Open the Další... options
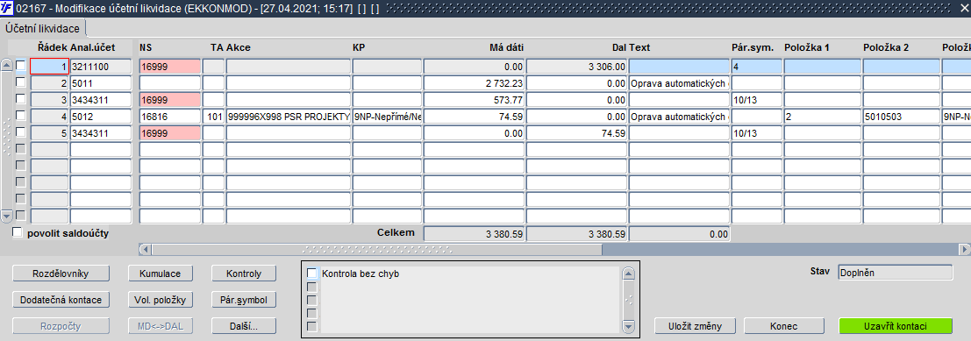This screenshot has height=341, width=971. tap(244, 325)
